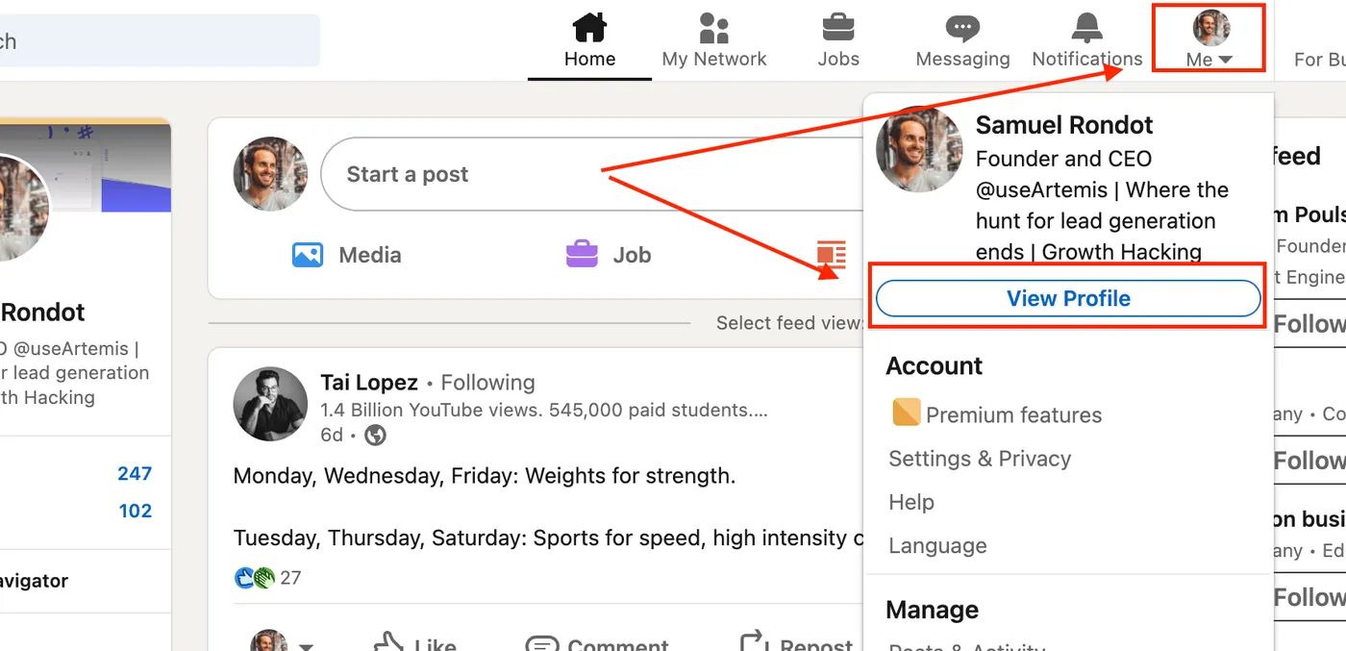Like Tai Lopez's post
The width and height of the screenshot is (1346, 651).
tap(413, 643)
